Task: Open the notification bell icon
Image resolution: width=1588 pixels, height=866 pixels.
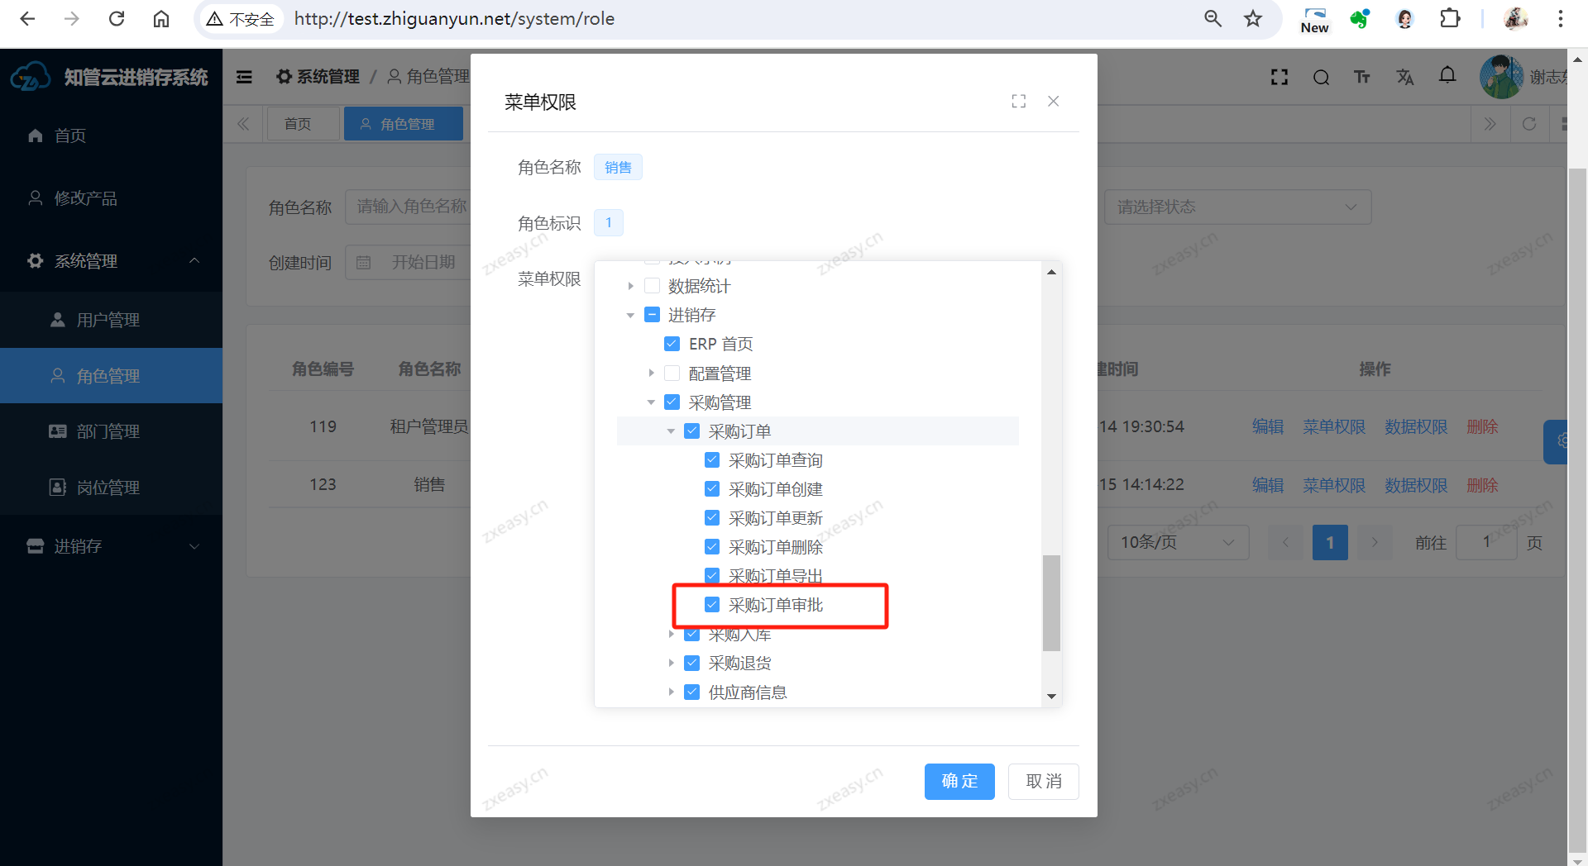Action: point(1447,76)
